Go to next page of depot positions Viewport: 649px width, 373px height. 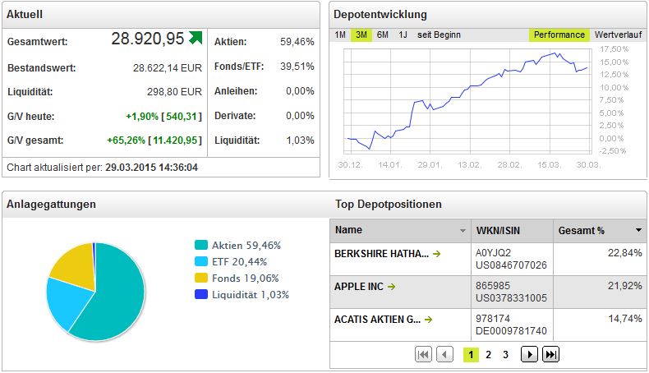(529, 354)
